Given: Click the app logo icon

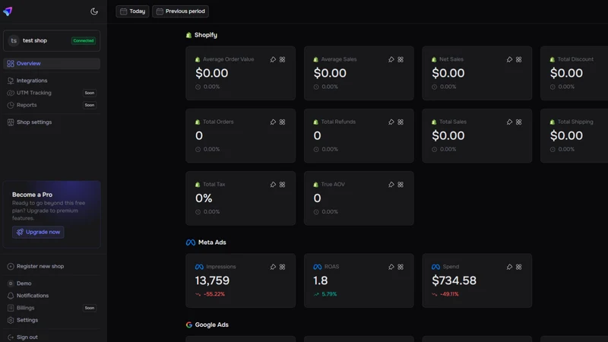Looking at the screenshot, I should pos(8,11).
